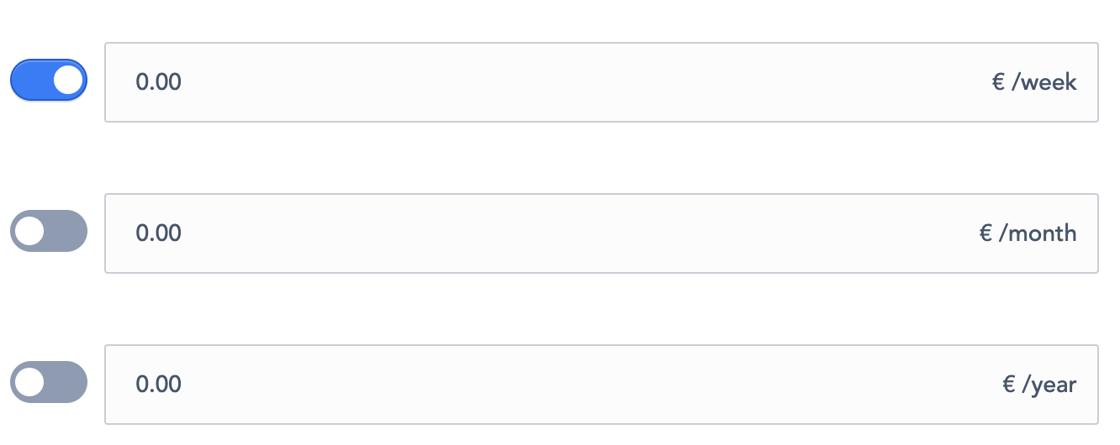Click the '€ /week' suffix label
Viewport: 1120px width, 445px height.
pyautogui.click(x=1034, y=82)
